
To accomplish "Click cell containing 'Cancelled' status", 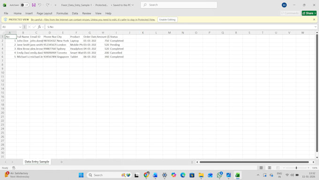I will point(116,53).
